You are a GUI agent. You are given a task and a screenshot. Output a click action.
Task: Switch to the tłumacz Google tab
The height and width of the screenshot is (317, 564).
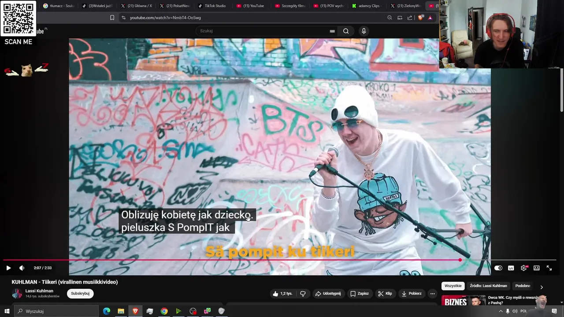[x=59, y=6]
